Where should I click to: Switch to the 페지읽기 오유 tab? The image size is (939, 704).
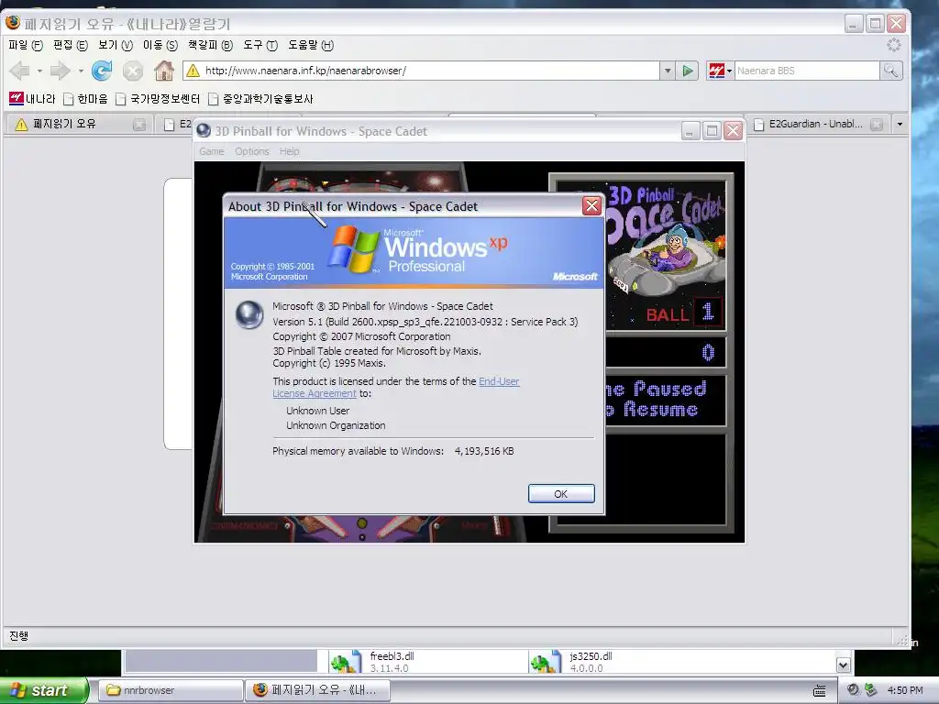coord(77,124)
